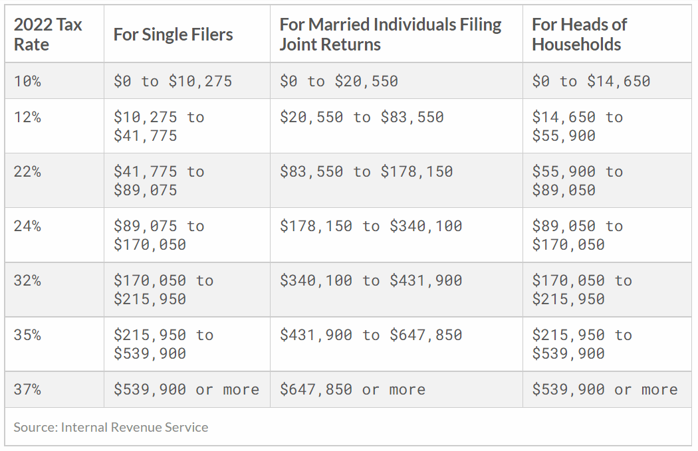Image resolution: width=698 pixels, height=451 pixels.
Task: Select the "$178,150 to $340,100" cell
Action: (x=371, y=226)
